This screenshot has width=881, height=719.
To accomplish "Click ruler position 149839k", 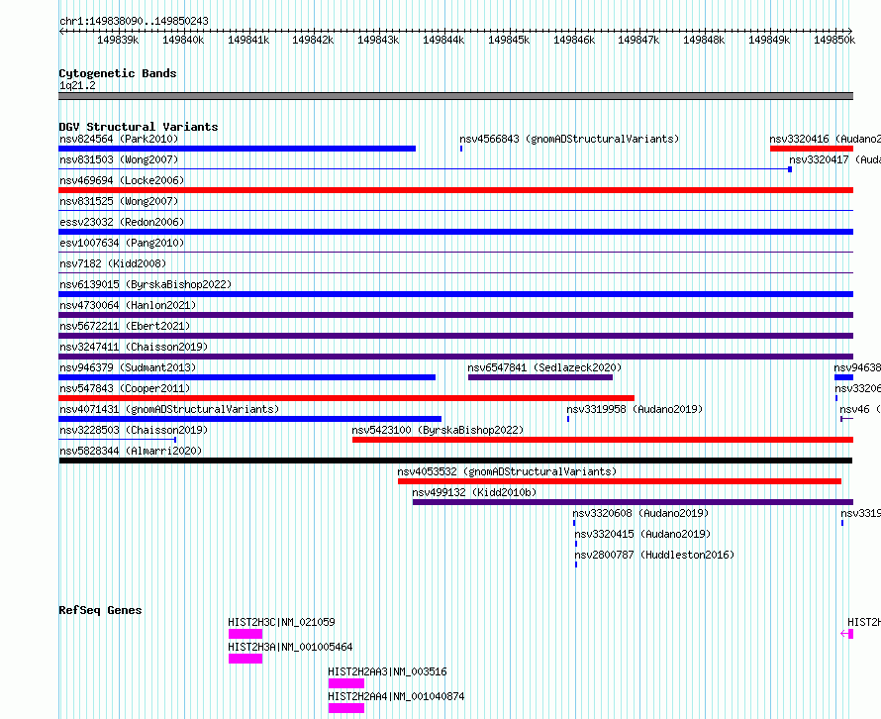I will (118, 40).
